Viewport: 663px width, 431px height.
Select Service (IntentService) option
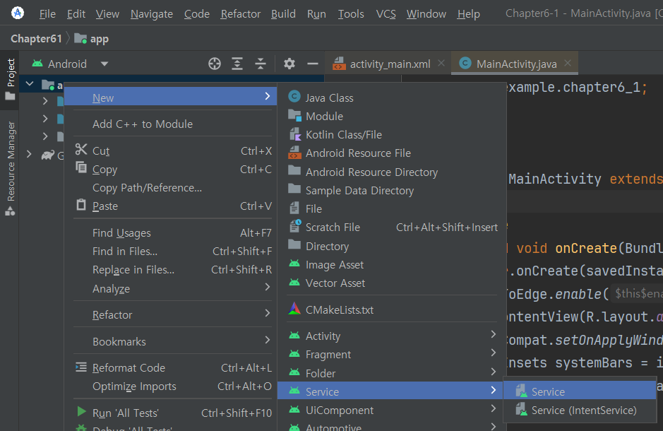[580, 410]
